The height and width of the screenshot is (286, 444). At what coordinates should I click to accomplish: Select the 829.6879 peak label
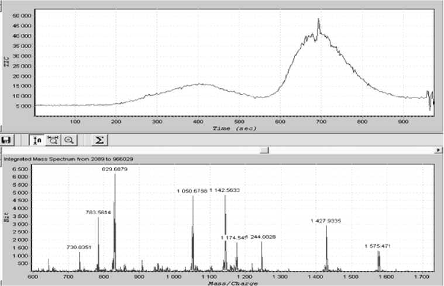(x=115, y=169)
